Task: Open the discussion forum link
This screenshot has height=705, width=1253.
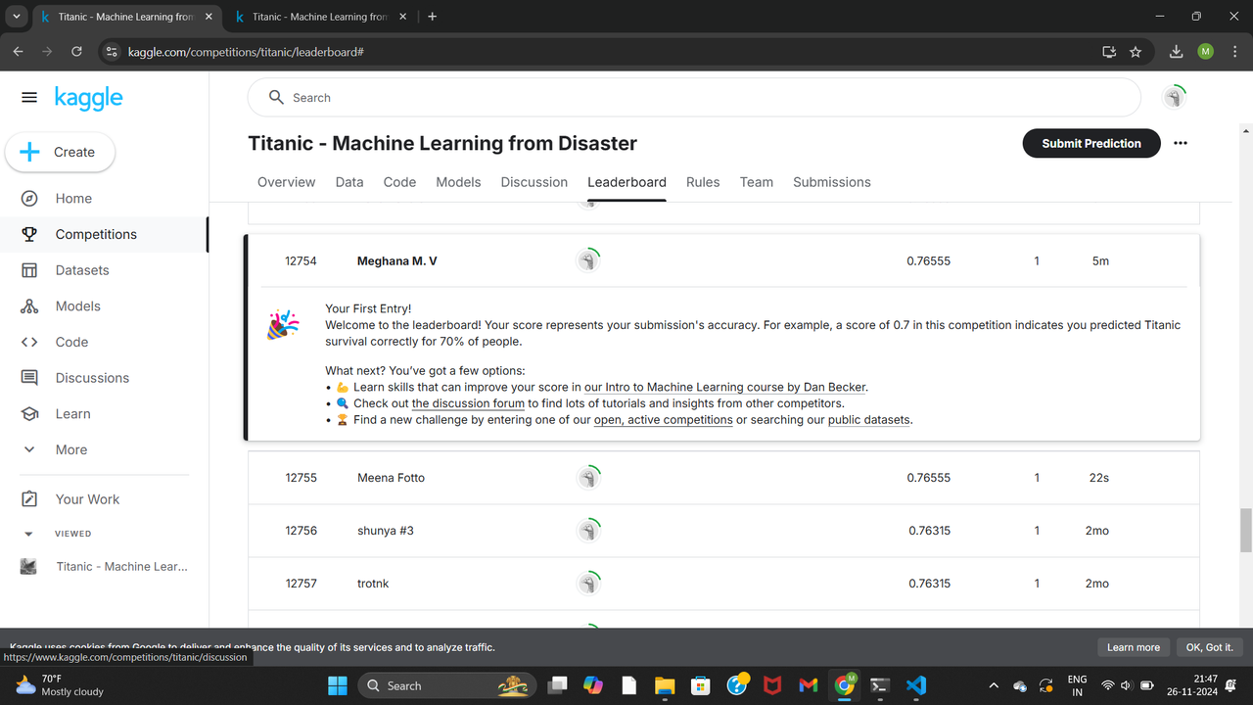Action: click(468, 403)
